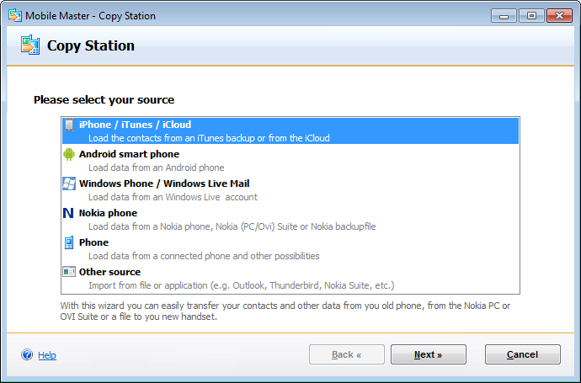Click the Copy Station header icon
The height and width of the screenshot is (383, 581).
[30, 45]
